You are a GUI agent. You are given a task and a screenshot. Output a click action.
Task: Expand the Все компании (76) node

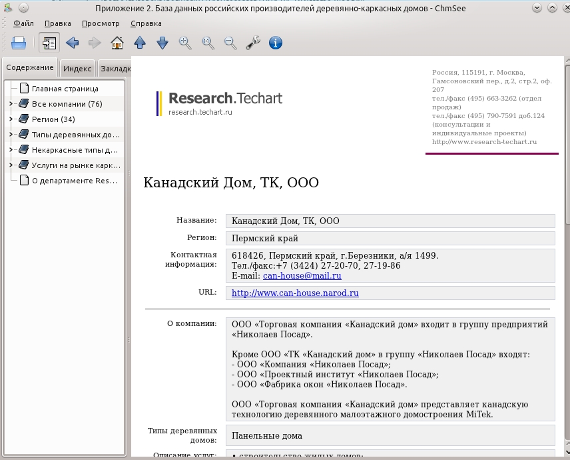(x=11, y=104)
